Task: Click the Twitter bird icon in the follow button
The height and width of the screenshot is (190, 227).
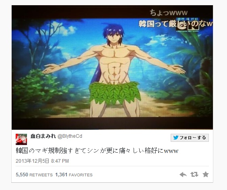Action: 175,137
